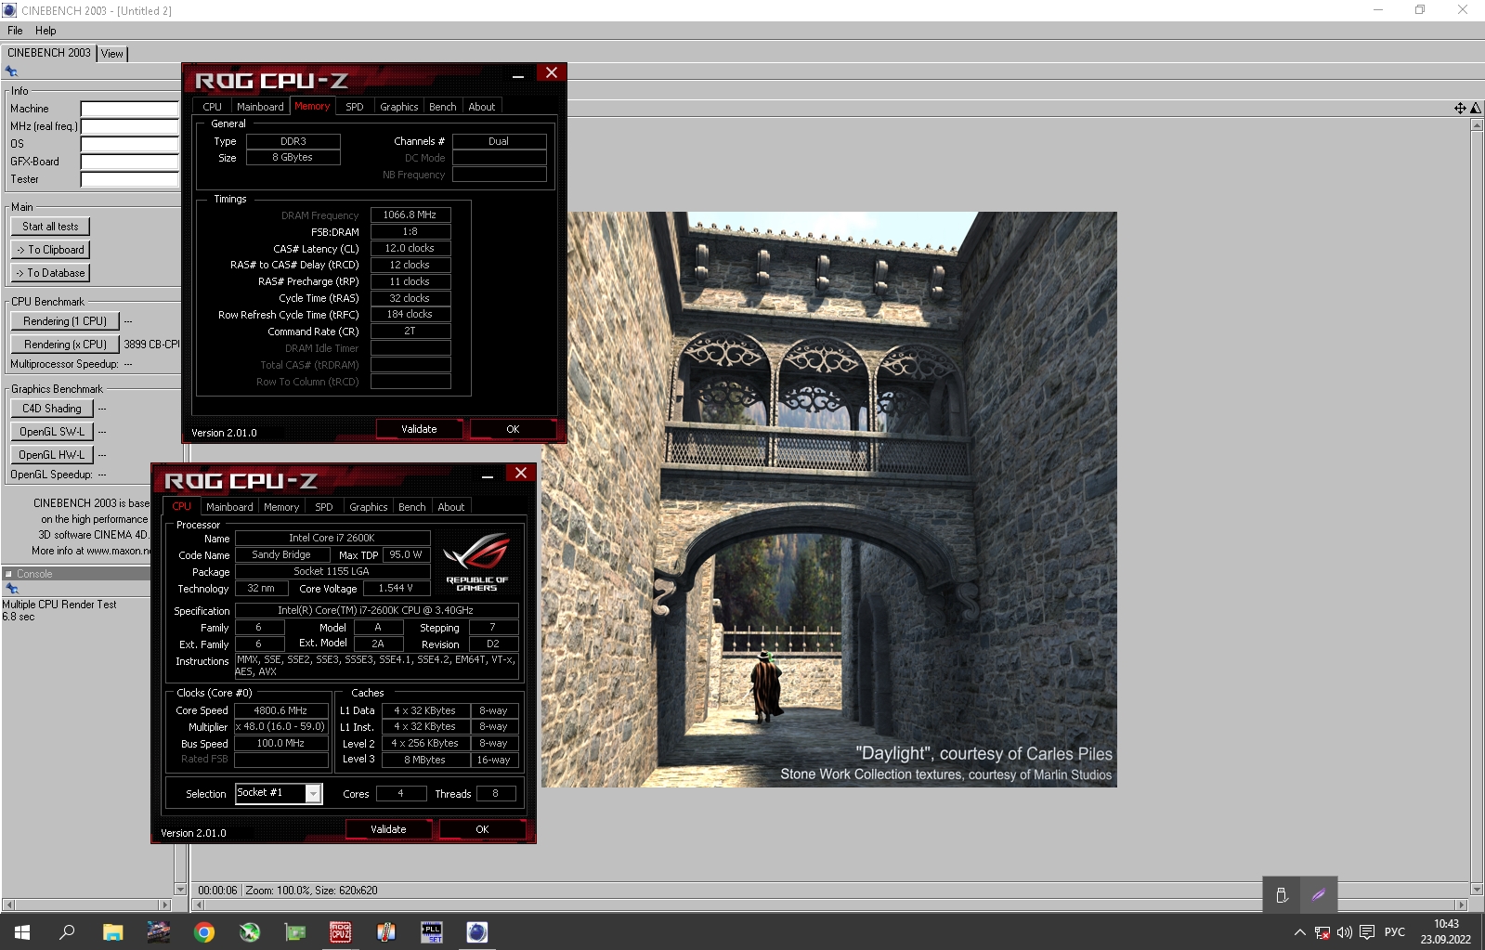Image resolution: width=1485 pixels, height=950 pixels.
Task: Open the green circuit-board taskbar app
Action: click(294, 932)
